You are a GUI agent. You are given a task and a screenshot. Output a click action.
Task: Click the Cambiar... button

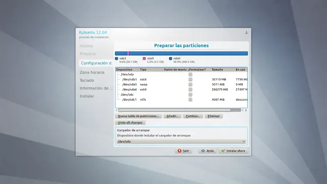[x=193, y=116]
